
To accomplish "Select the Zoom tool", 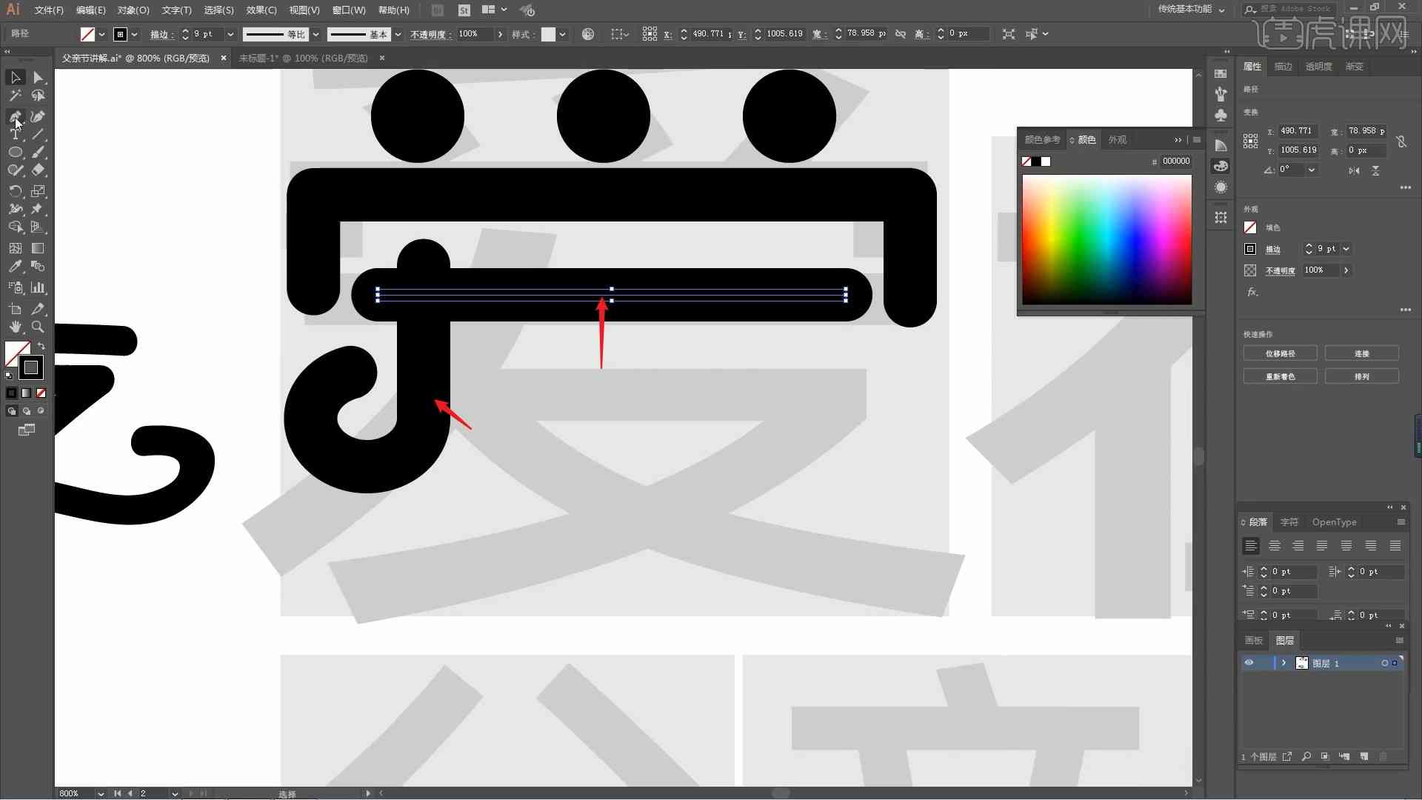I will (x=37, y=326).
